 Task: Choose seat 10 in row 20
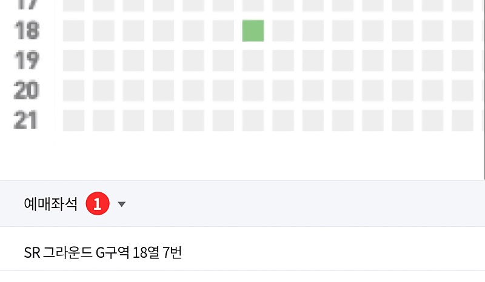tap(343, 90)
